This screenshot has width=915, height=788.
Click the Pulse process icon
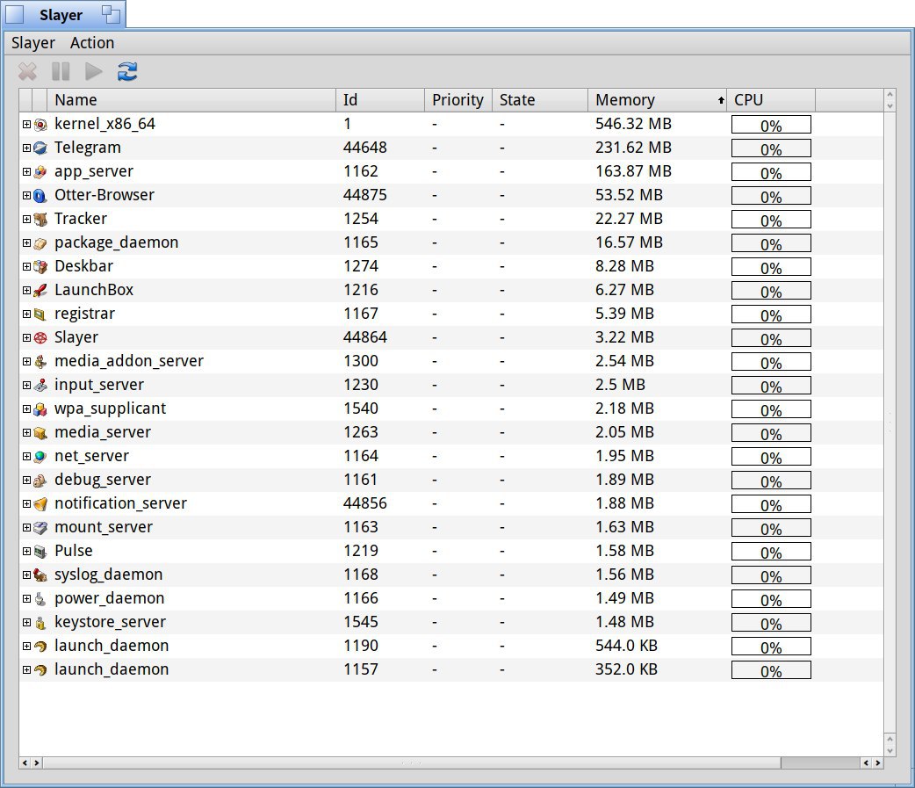pyautogui.click(x=40, y=551)
